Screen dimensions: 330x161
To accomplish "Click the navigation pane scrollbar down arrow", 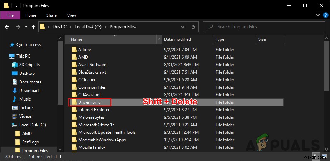I will coord(60,150).
